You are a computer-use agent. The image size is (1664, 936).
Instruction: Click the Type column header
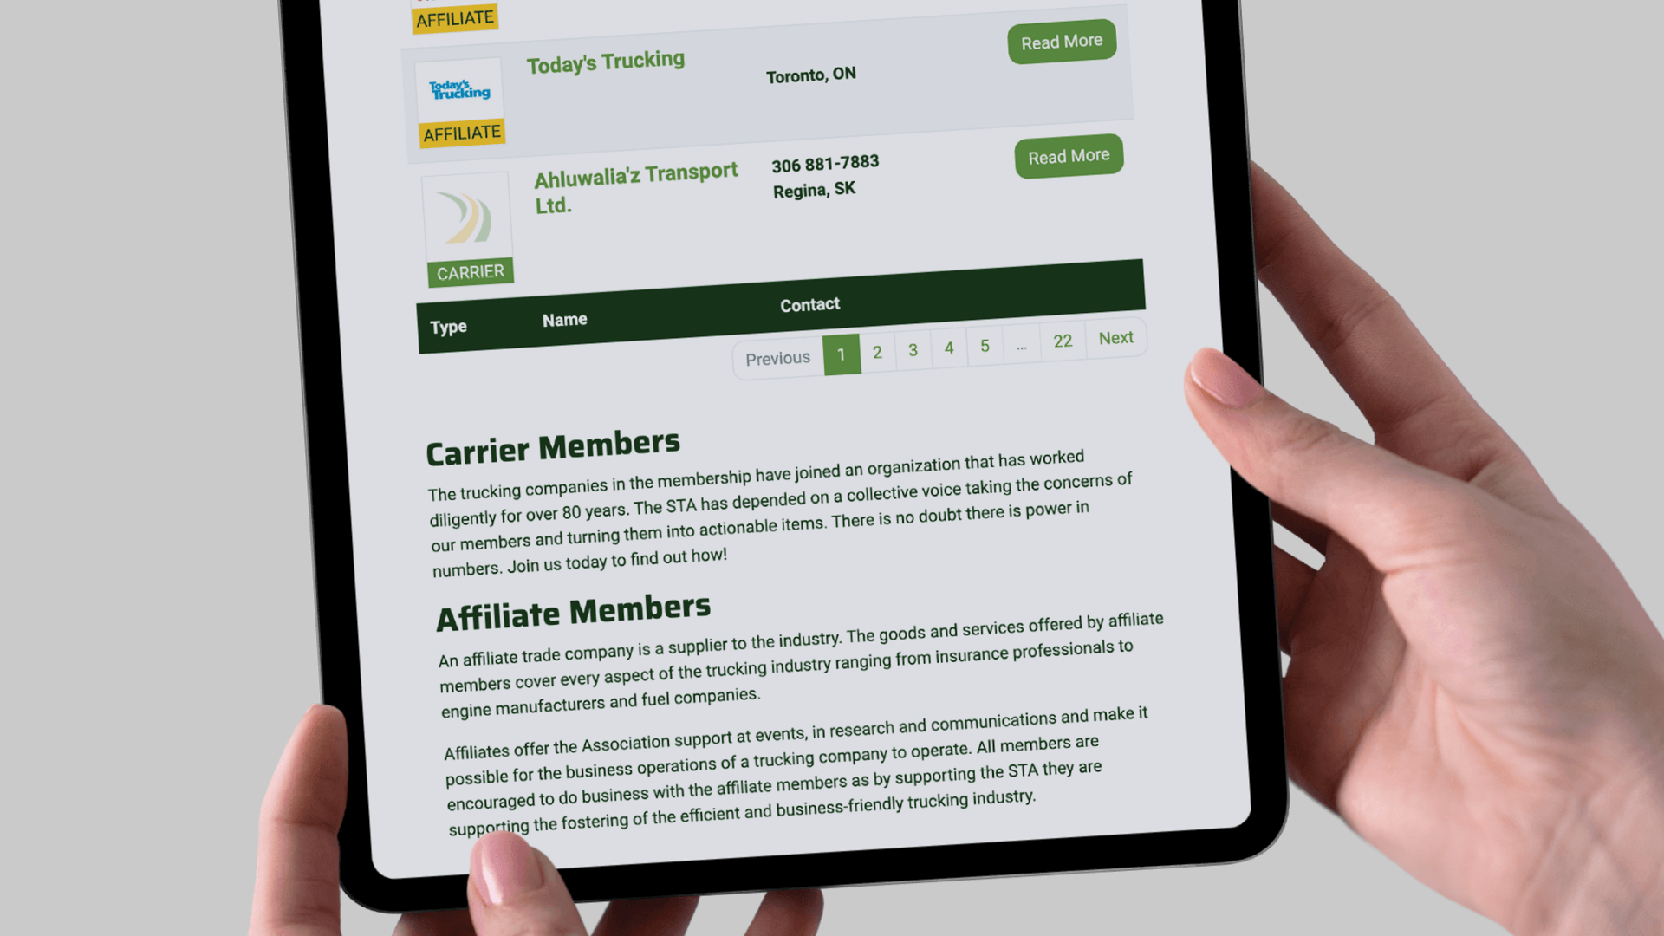click(448, 327)
